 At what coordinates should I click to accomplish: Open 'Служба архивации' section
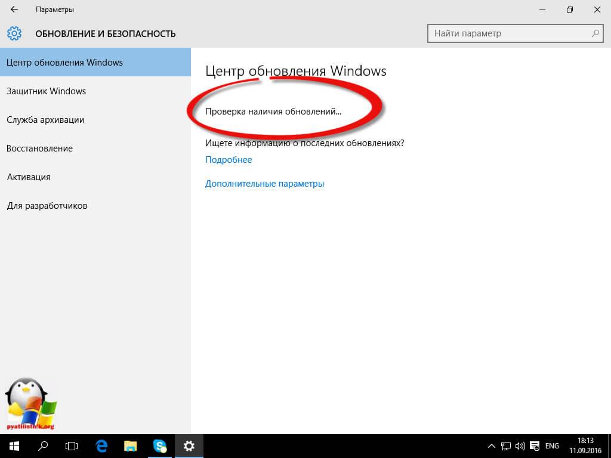(95, 120)
